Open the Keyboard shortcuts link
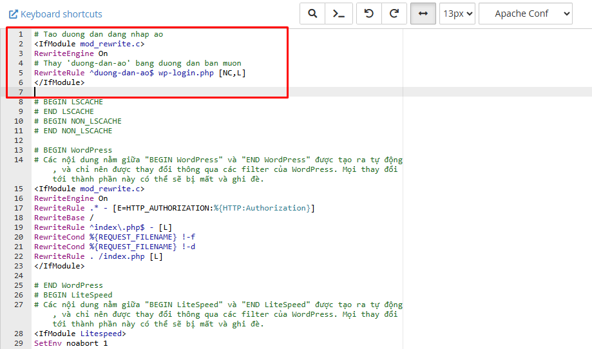The image size is (592, 349). pyautogui.click(x=55, y=14)
